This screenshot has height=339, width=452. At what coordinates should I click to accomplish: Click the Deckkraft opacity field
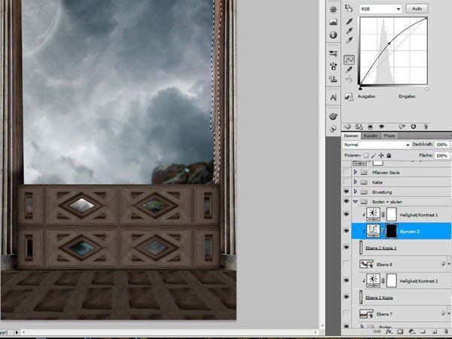[x=442, y=145]
